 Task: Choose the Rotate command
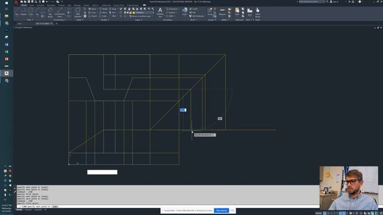[104, 9]
